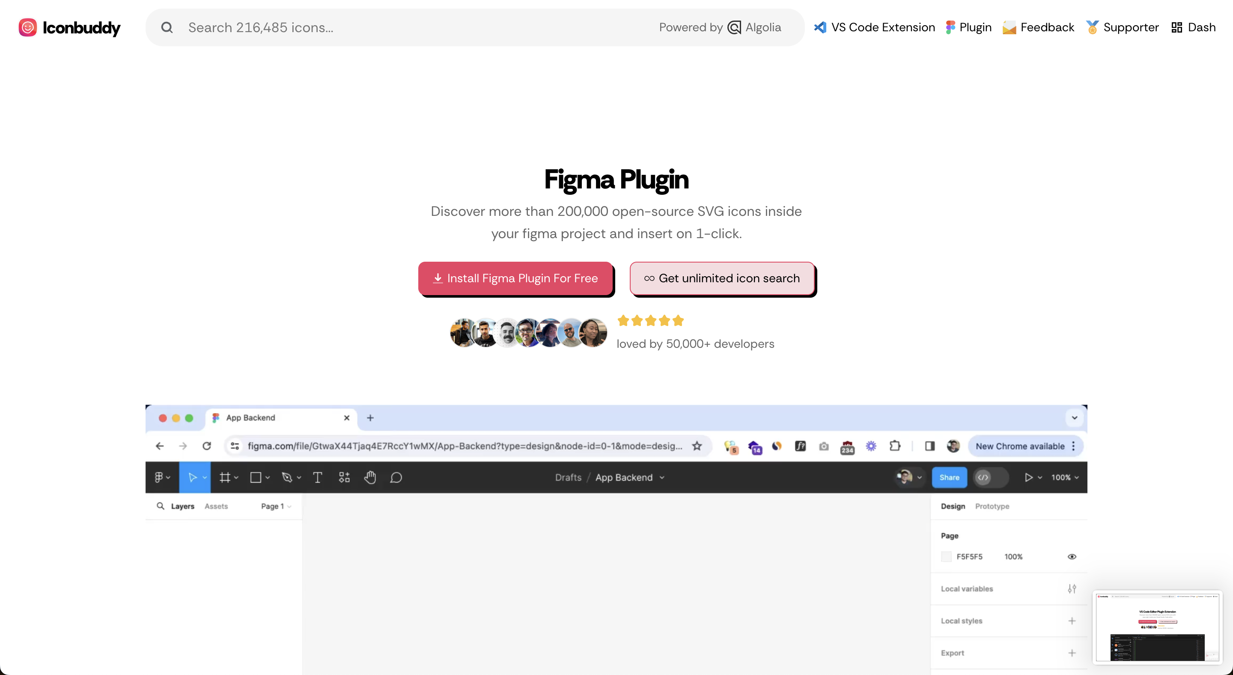Open the App Backend file name dropdown
This screenshot has height=675, width=1233.
[661, 477]
